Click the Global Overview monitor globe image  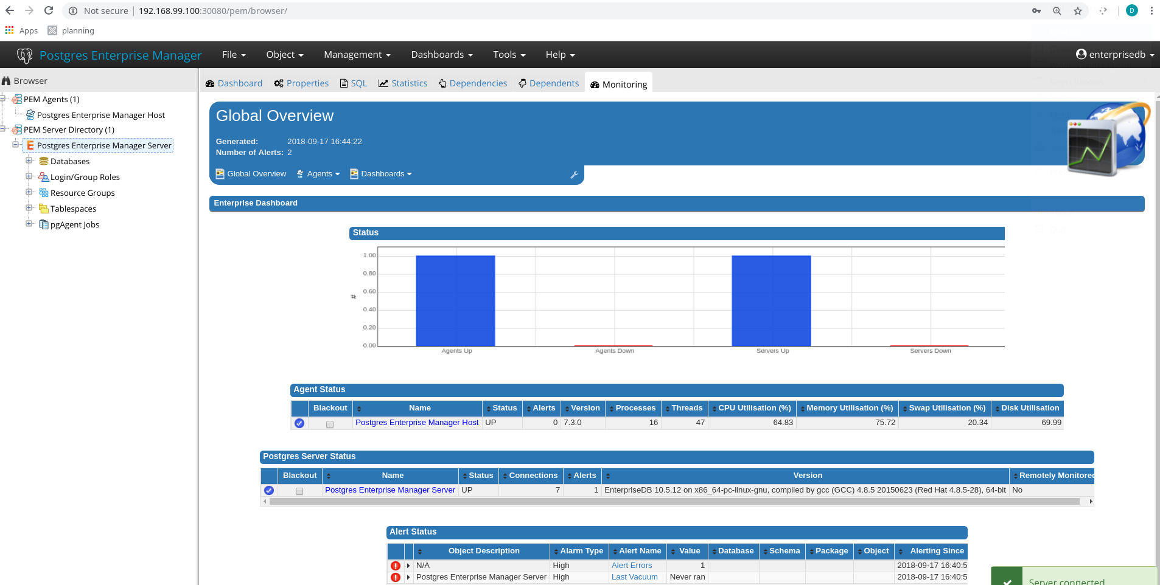click(1109, 139)
